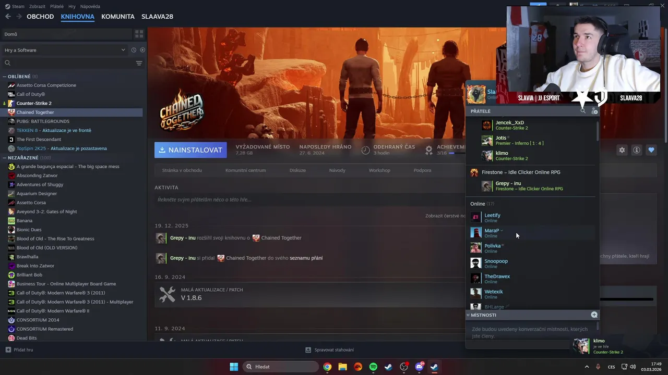Search friends with magnifier icon

(x=583, y=111)
